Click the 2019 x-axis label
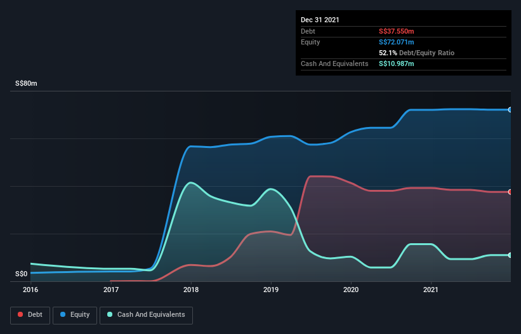 [271, 290]
